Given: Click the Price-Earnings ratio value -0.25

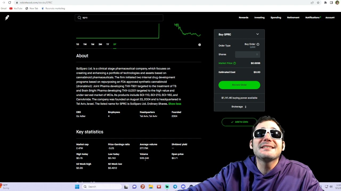Looking at the screenshot, I should click(x=111, y=148).
